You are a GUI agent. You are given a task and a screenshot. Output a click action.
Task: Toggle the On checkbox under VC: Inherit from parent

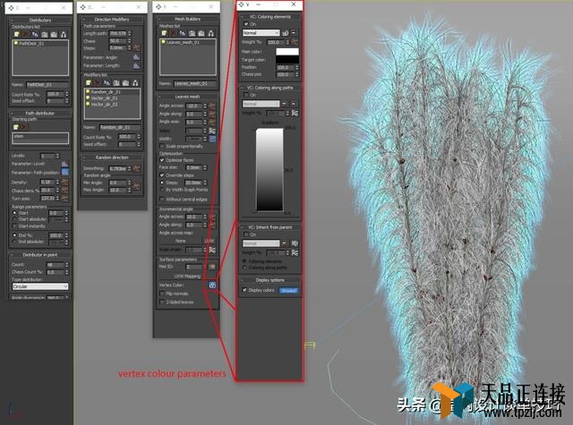point(246,234)
